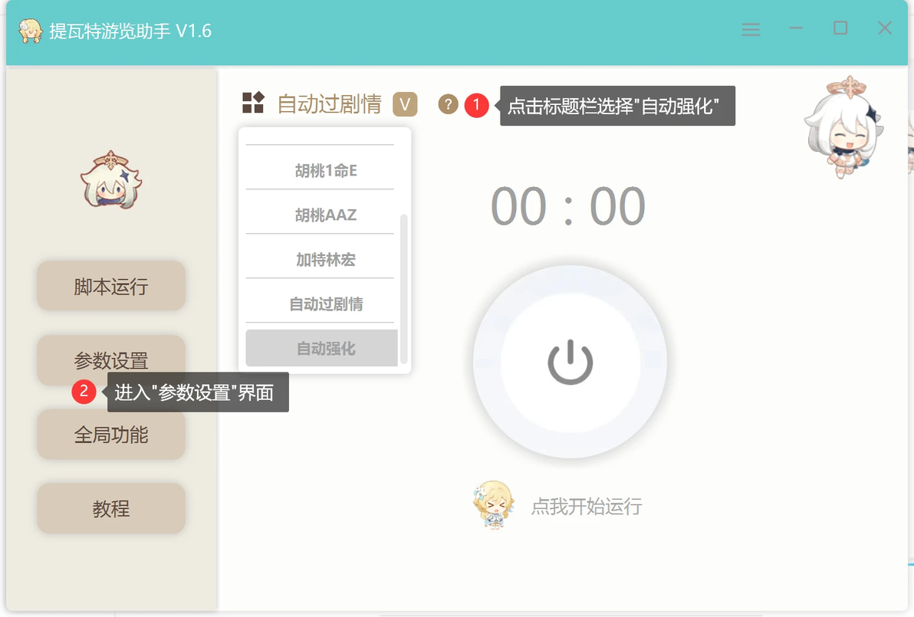The width and height of the screenshot is (914, 617).
Task: Click the power start button
Action: [570, 362]
